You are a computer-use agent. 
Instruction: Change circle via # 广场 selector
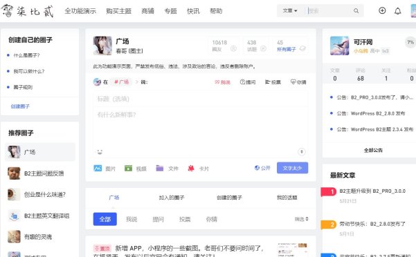(x=122, y=82)
